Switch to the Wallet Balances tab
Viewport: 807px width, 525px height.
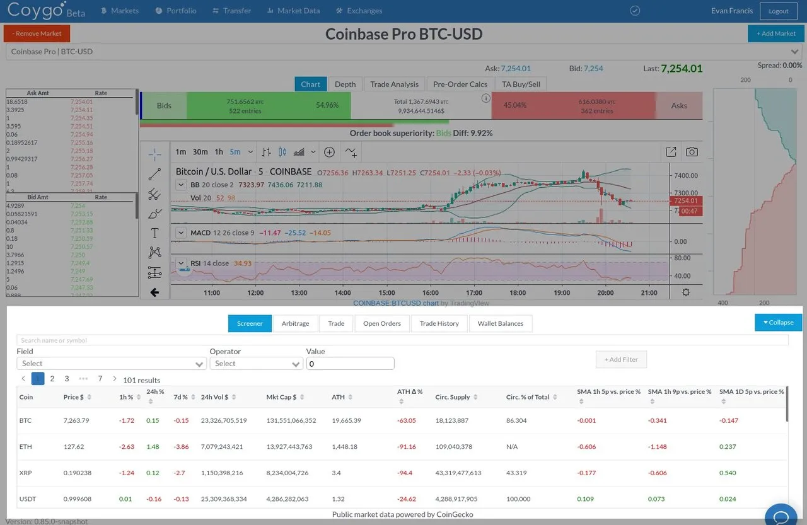tap(501, 323)
